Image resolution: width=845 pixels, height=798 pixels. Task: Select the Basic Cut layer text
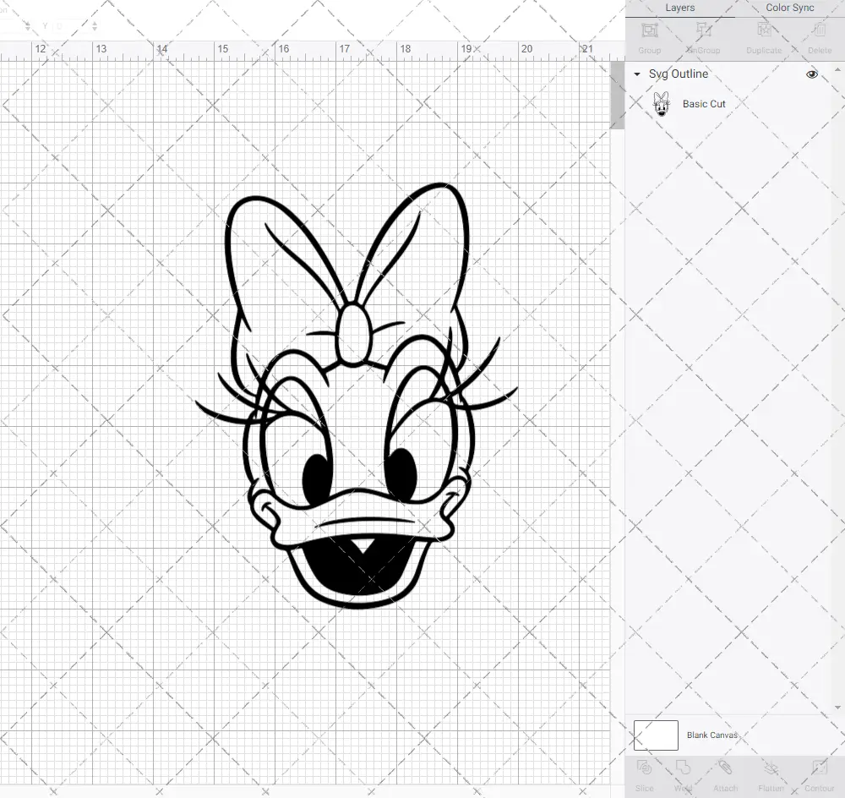[704, 104]
